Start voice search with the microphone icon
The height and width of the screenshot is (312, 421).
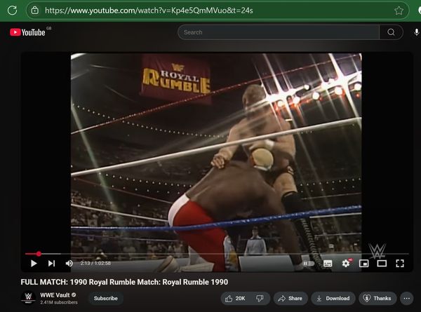pyautogui.click(x=416, y=32)
